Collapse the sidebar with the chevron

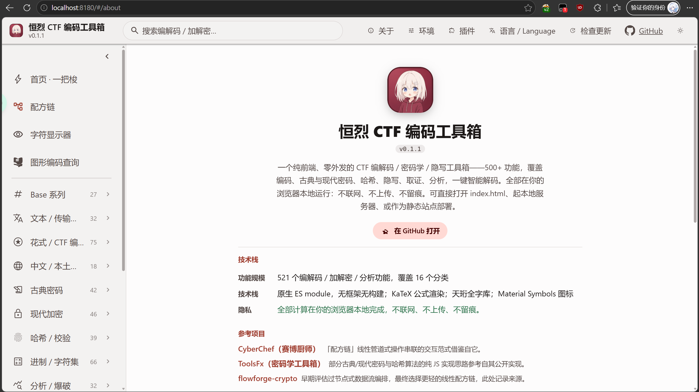click(107, 56)
